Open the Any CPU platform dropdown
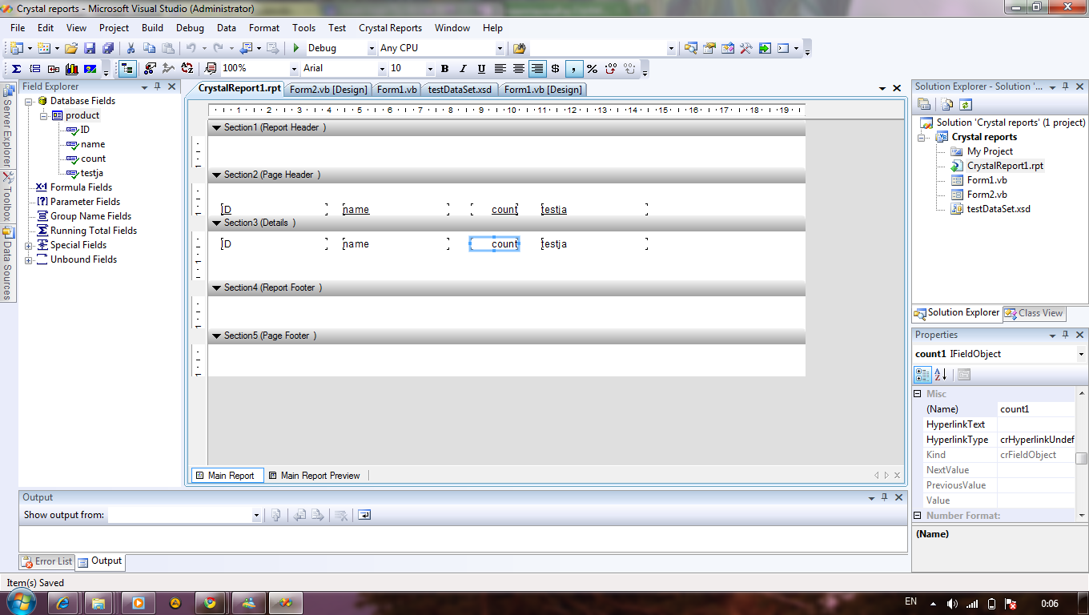The image size is (1089, 615). [500, 48]
